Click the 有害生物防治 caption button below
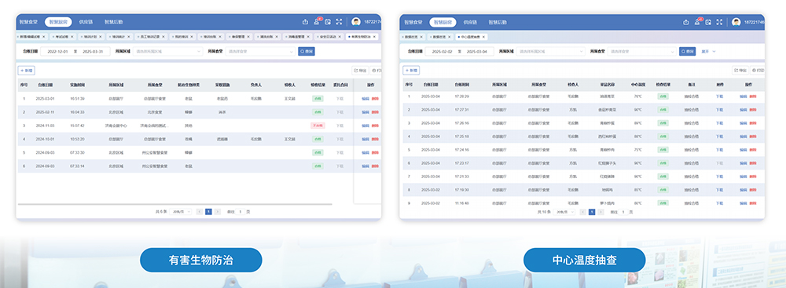Screen dimensions: 786x288 (x=200, y=260)
